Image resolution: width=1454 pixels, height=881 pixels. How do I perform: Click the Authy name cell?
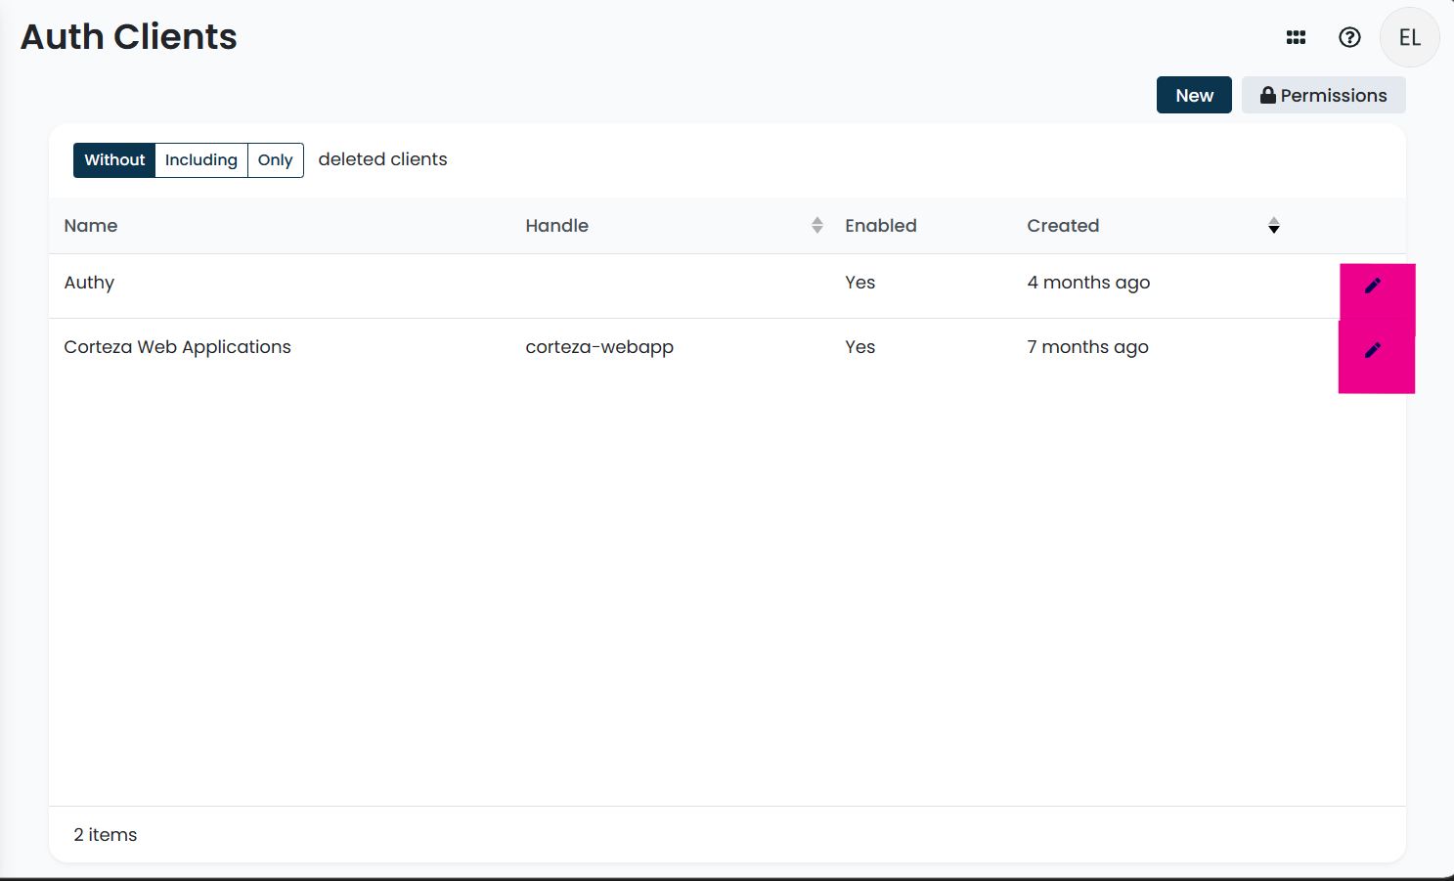click(89, 283)
